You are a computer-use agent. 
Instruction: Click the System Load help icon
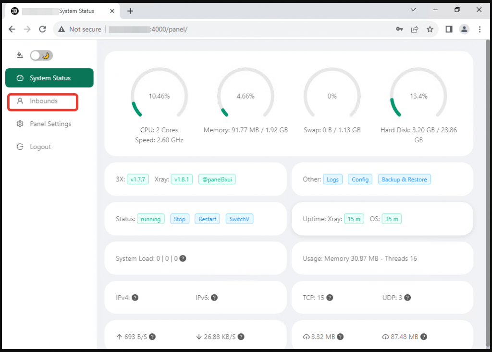coord(183,258)
